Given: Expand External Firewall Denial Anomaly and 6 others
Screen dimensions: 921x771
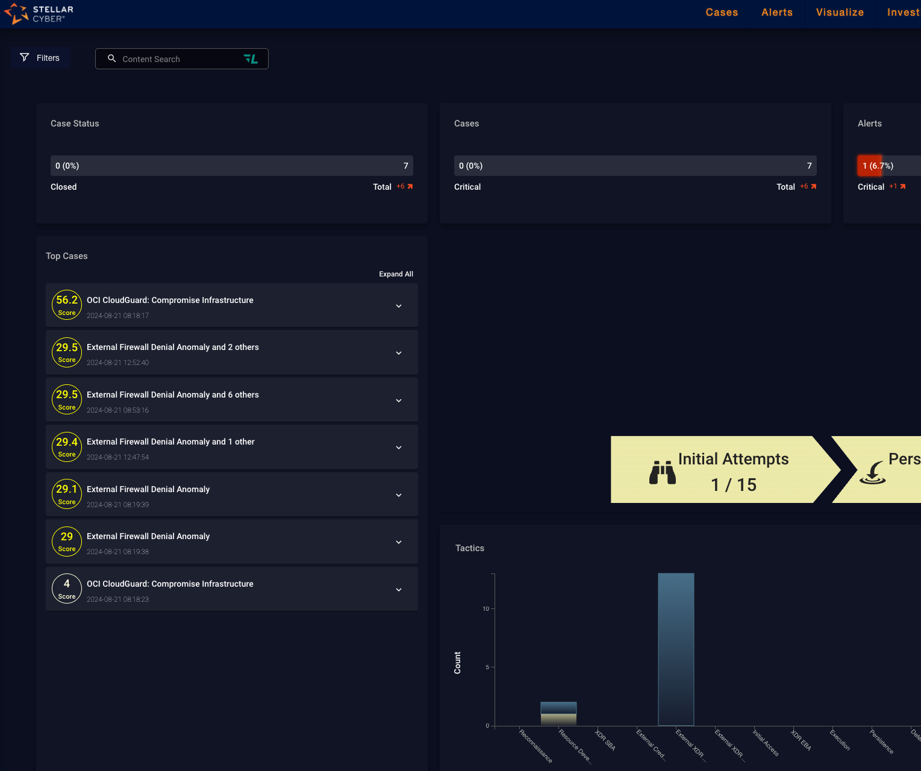Looking at the screenshot, I should (399, 401).
